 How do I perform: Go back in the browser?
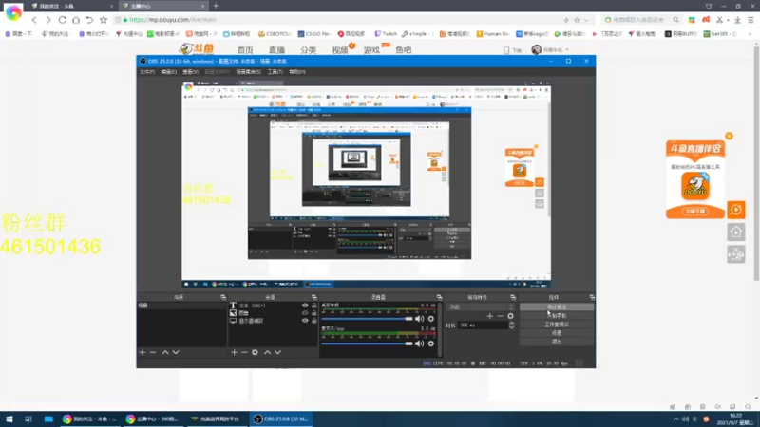tap(34, 20)
